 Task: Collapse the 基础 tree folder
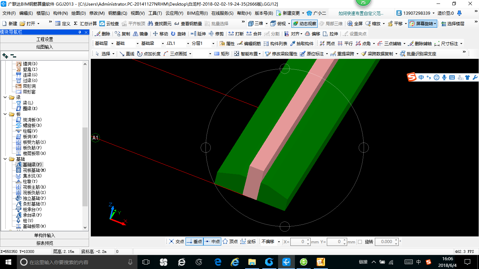(x=5, y=159)
